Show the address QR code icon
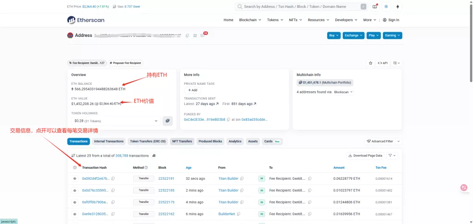The width and height of the screenshot is (473, 224). point(195,35)
